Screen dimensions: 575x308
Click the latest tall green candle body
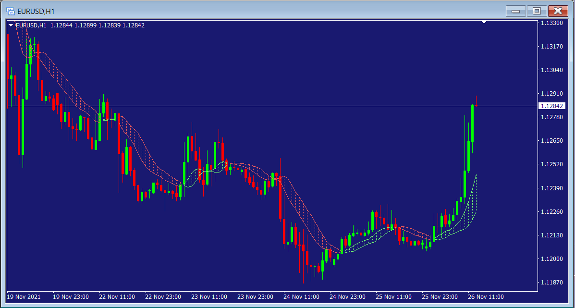pos(473,123)
